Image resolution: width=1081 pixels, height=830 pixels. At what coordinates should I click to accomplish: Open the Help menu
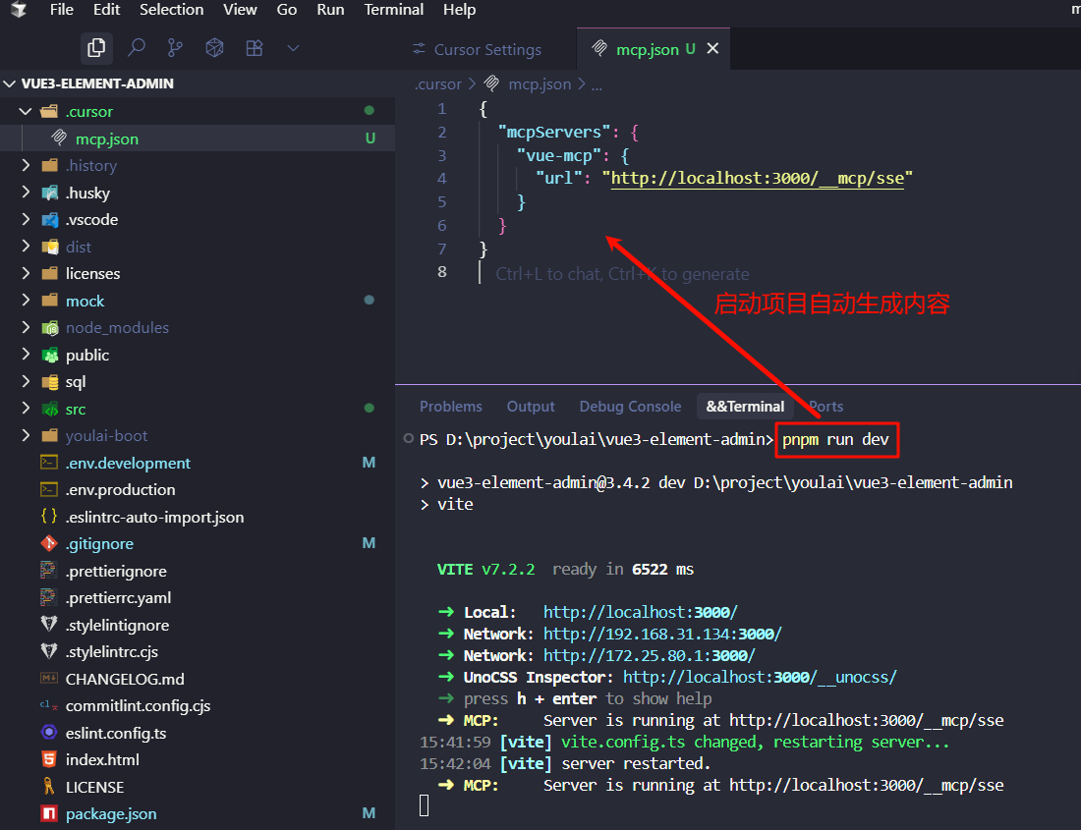pyautogui.click(x=459, y=10)
